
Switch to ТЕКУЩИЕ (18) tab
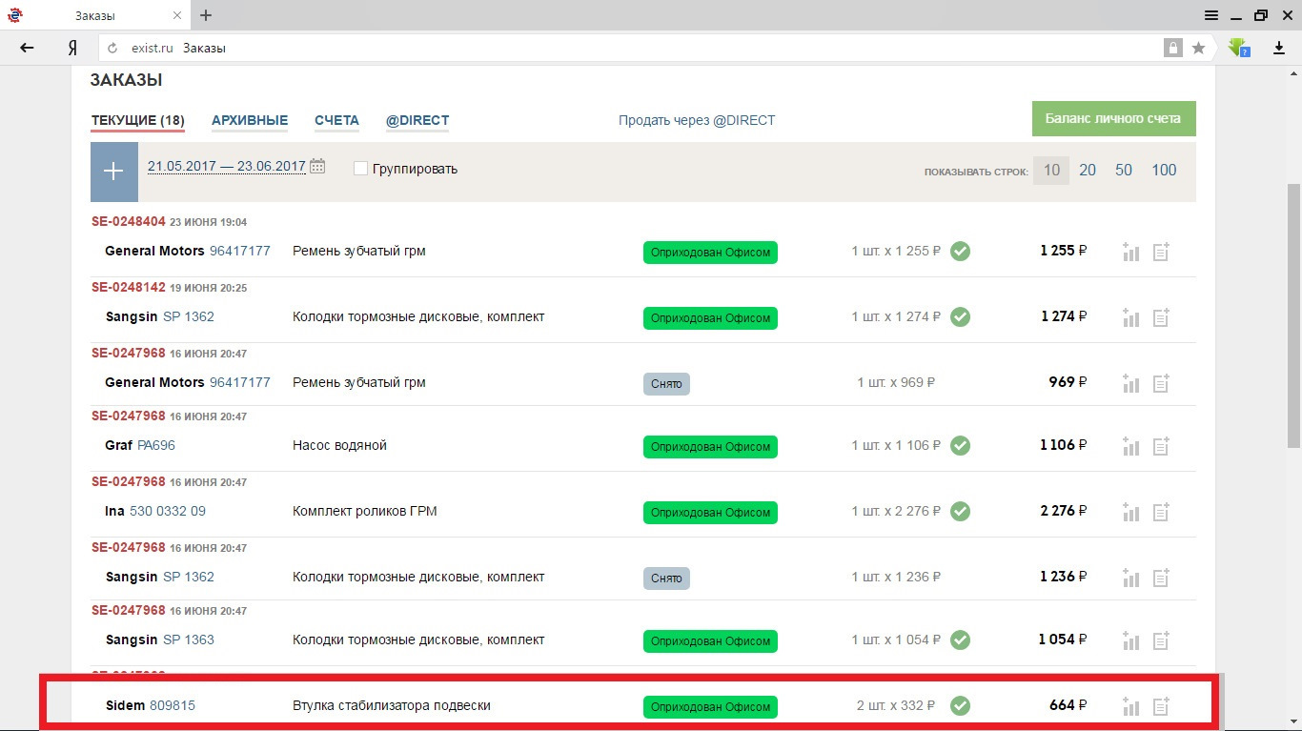pos(138,121)
